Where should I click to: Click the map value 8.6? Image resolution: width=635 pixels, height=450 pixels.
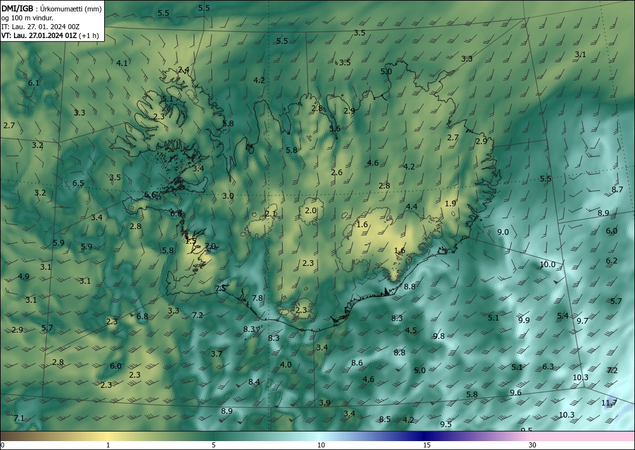coord(357,363)
